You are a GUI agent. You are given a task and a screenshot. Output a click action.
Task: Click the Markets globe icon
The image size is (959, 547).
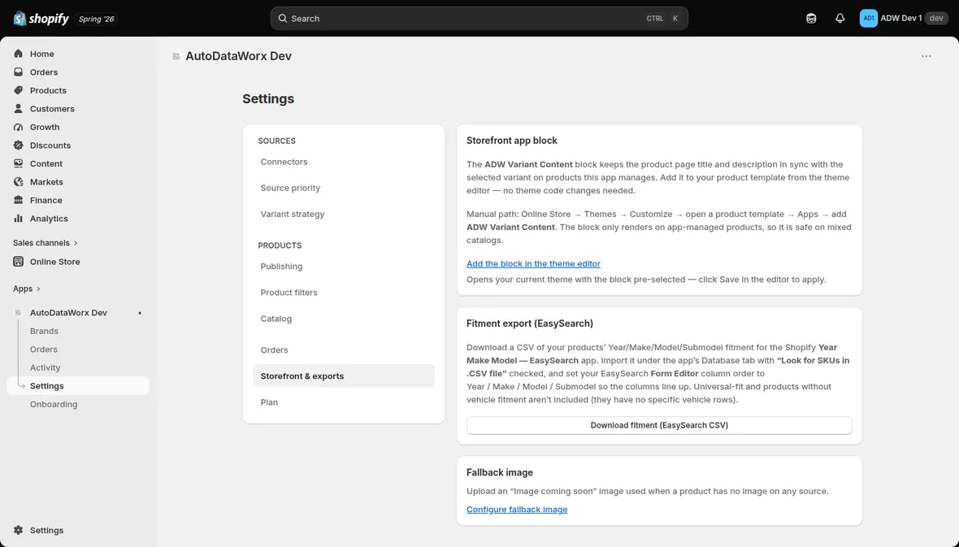(x=19, y=182)
